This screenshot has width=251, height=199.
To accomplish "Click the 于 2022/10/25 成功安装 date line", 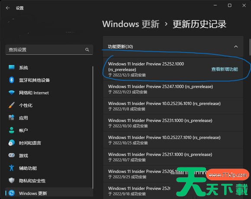I will (128, 143).
